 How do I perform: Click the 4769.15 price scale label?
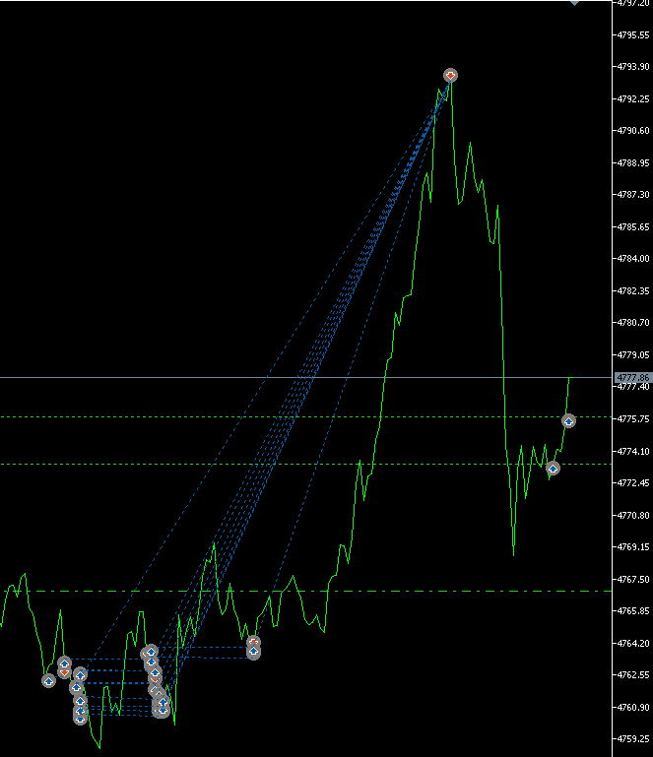pyautogui.click(x=631, y=546)
